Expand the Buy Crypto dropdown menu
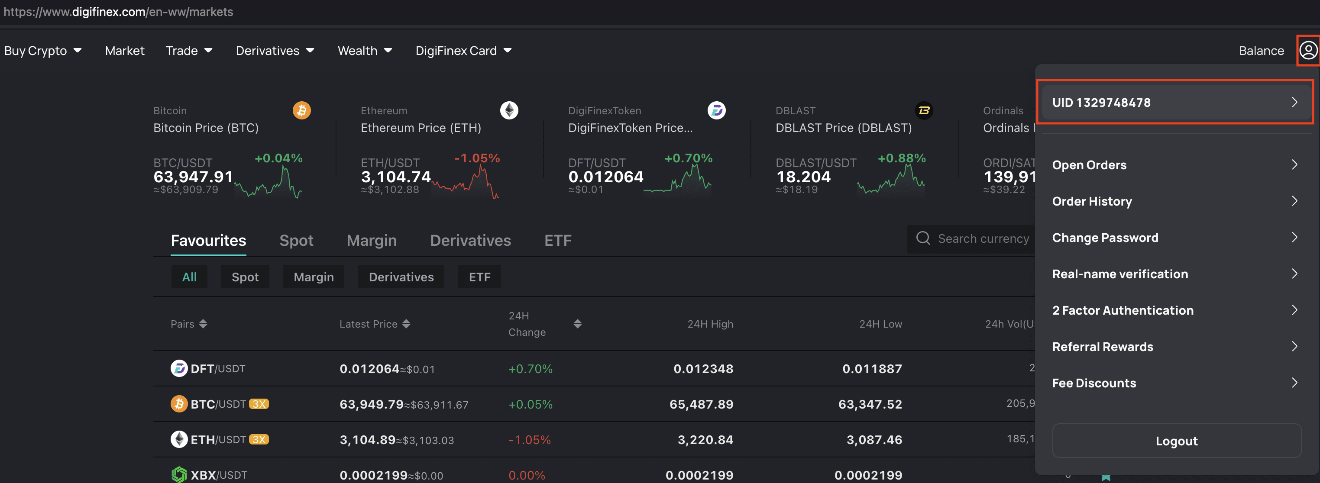The height and width of the screenshot is (483, 1320). [x=43, y=51]
